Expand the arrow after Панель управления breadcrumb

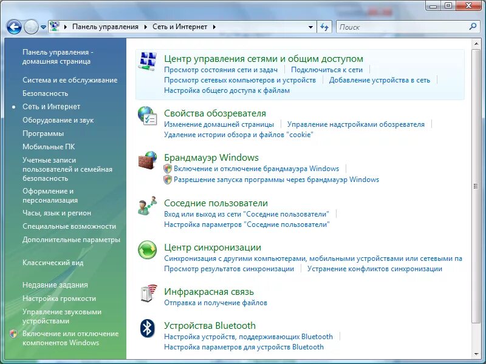pyautogui.click(x=145, y=27)
